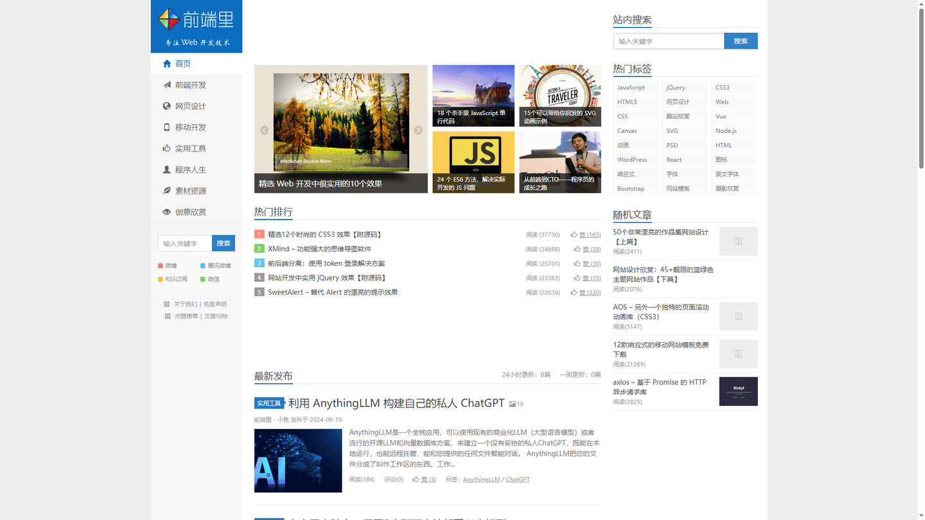Like the SweetAlert article

click(x=586, y=293)
